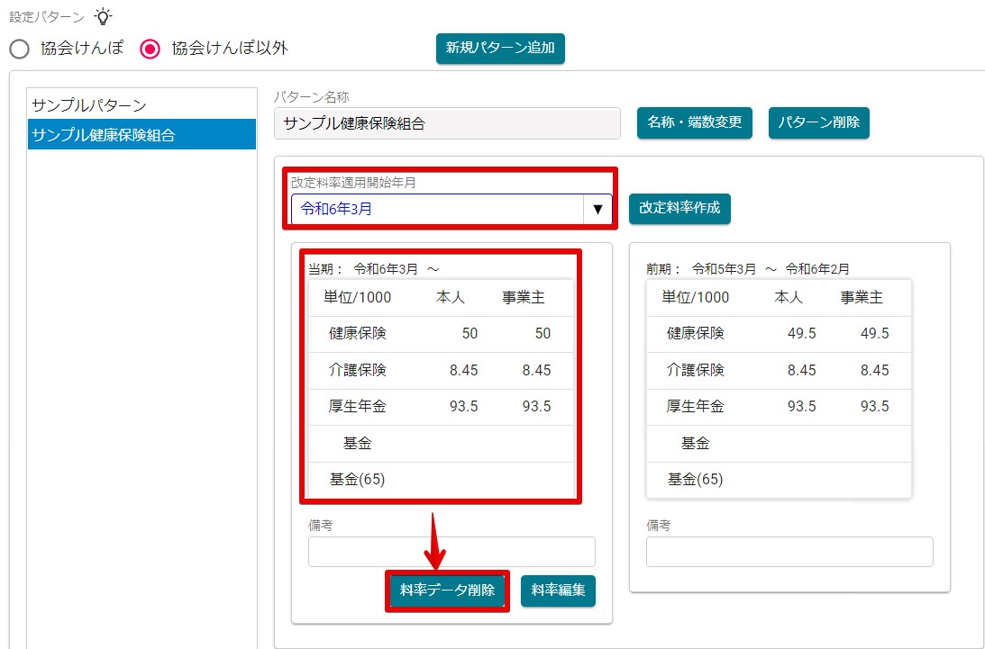Viewport: 985px width, 649px height.
Task: Open the 改定料率適用開始年月 dropdown
Action: (451, 209)
